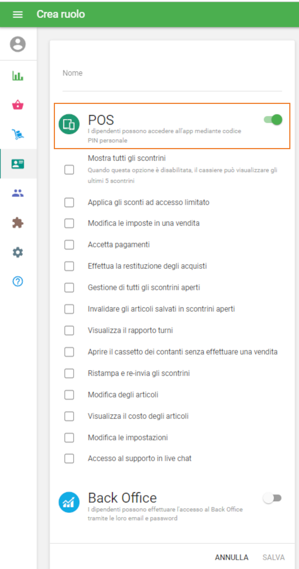Select the employees badge icon in sidebar

pyautogui.click(x=18, y=163)
